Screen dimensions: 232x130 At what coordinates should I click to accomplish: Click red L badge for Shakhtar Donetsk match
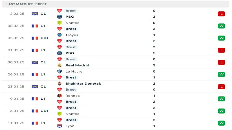coord(222,87)
